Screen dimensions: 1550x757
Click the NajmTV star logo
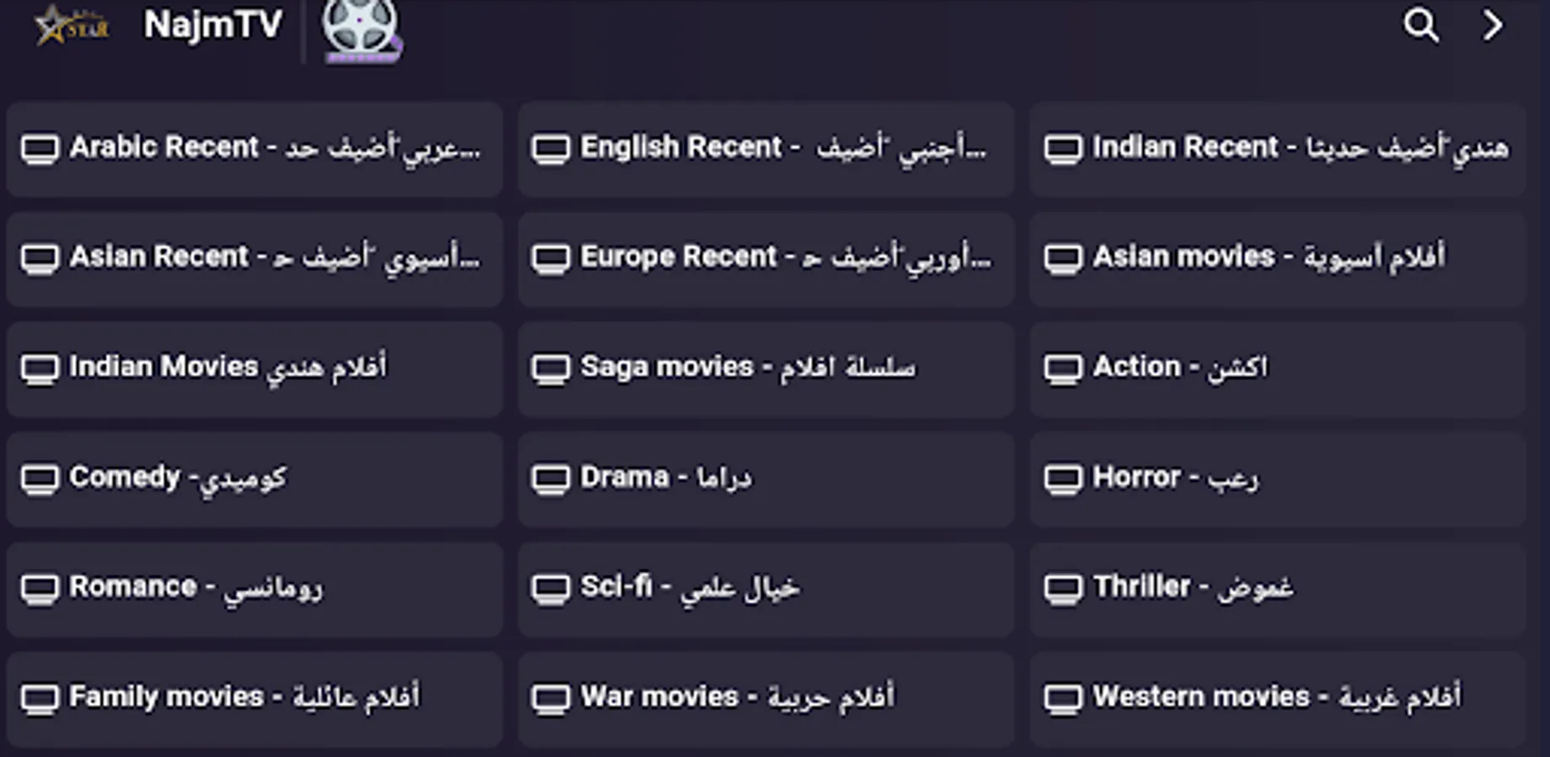[x=71, y=25]
